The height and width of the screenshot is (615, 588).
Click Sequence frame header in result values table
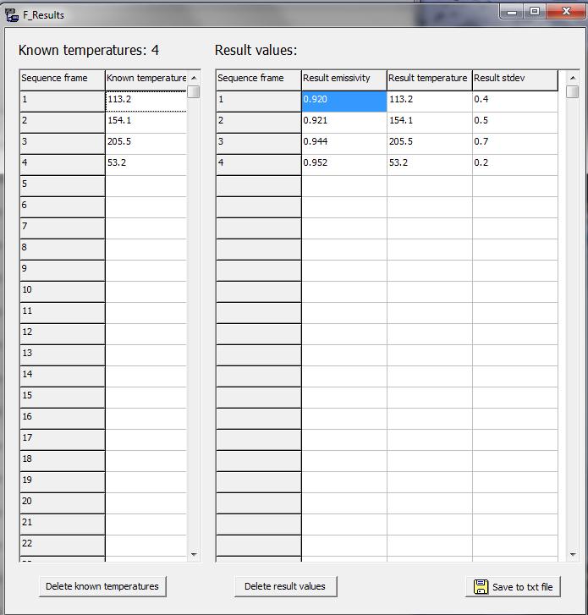(x=259, y=80)
